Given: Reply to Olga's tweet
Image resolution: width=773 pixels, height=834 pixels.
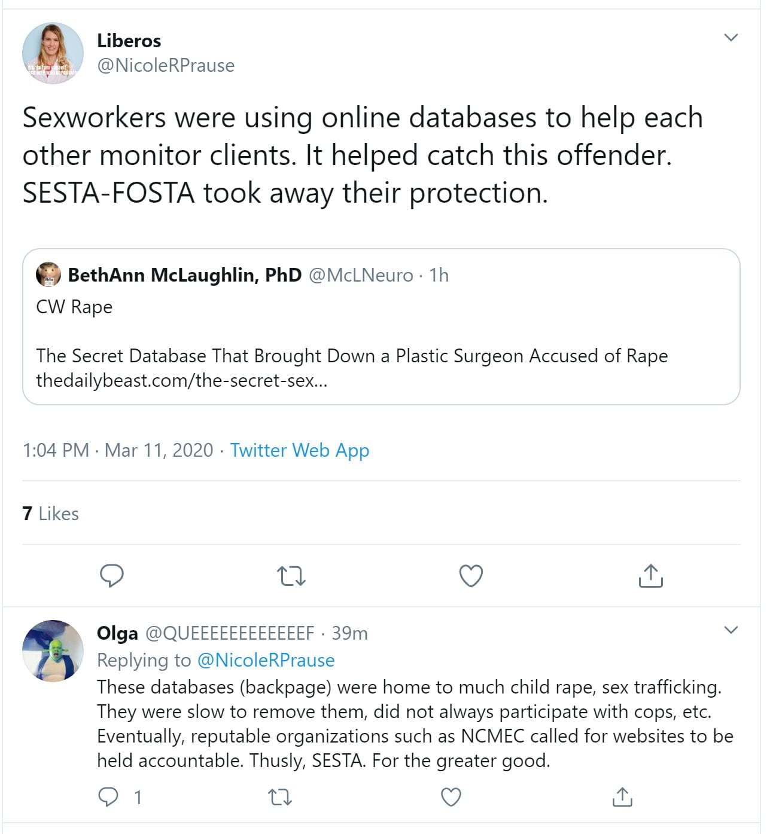Looking at the screenshot, I should [109, 797].
